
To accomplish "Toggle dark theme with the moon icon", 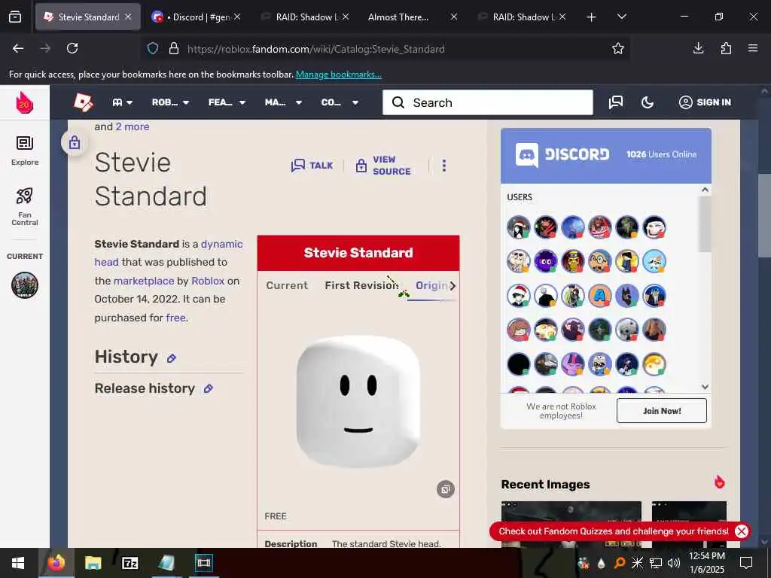I will click(x=648, y=102).
